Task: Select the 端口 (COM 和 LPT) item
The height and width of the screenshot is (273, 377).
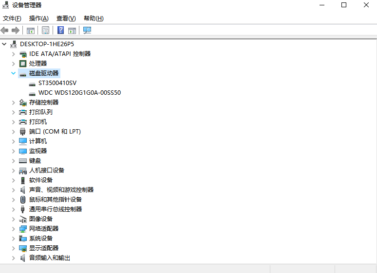Action: [x=55, y=132]
